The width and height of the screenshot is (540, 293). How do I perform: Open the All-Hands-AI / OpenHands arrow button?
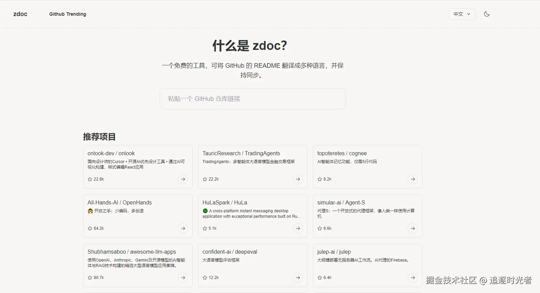click(x=183, y=228)
